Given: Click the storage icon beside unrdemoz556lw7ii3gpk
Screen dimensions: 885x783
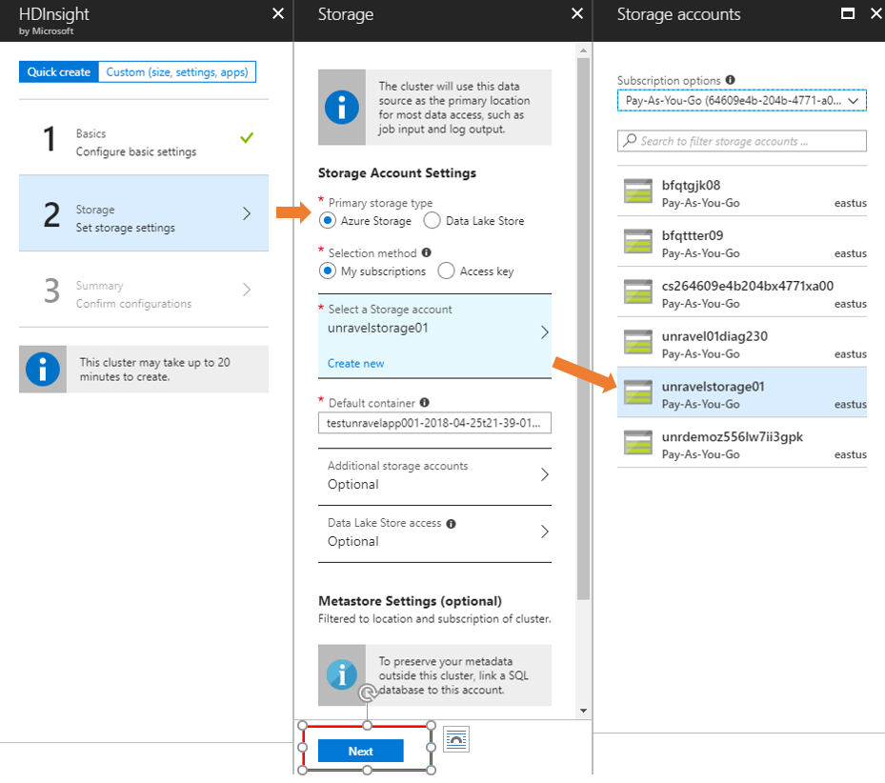Looking at the screenshot, I should pos(637,442).
